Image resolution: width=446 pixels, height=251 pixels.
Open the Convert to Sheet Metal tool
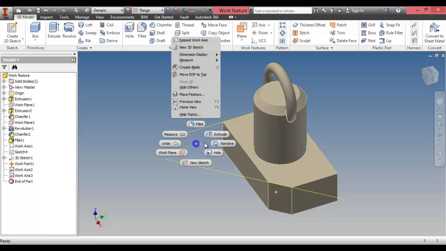click(434, 32)
